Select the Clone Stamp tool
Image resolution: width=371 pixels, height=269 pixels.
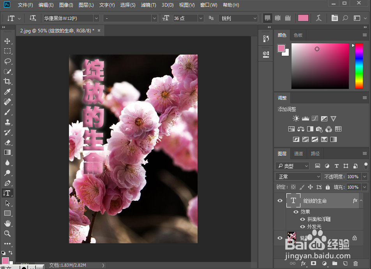[x=7, y=122]
